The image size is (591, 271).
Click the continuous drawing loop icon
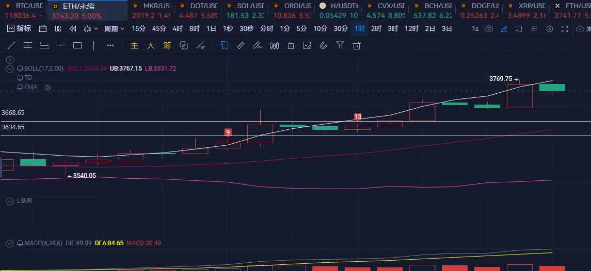(x=184, y=45)
